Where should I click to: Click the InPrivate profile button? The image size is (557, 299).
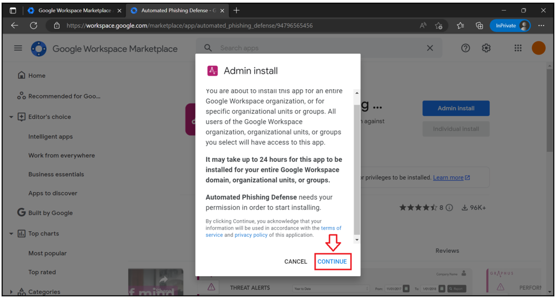[510, 25]
